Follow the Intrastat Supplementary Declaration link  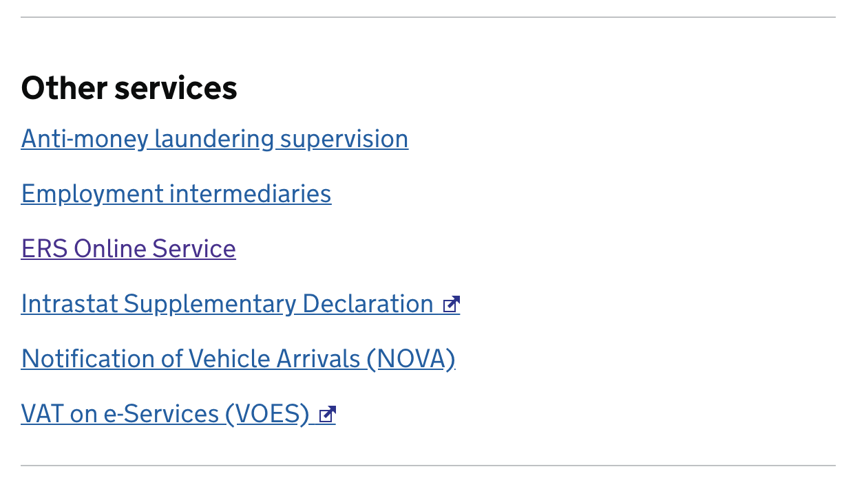tap(240, 304)
